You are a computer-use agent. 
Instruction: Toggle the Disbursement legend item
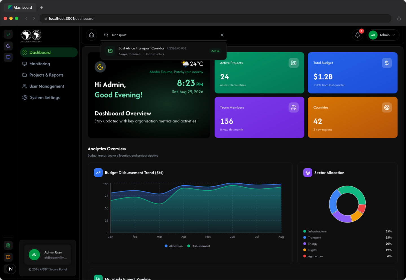point(199,246)
